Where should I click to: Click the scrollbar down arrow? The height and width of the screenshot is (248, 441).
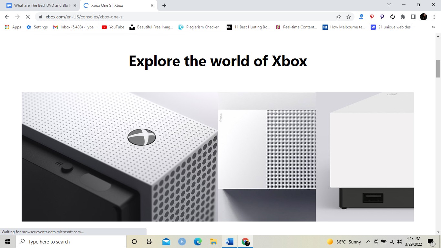(x=438, y=232)
